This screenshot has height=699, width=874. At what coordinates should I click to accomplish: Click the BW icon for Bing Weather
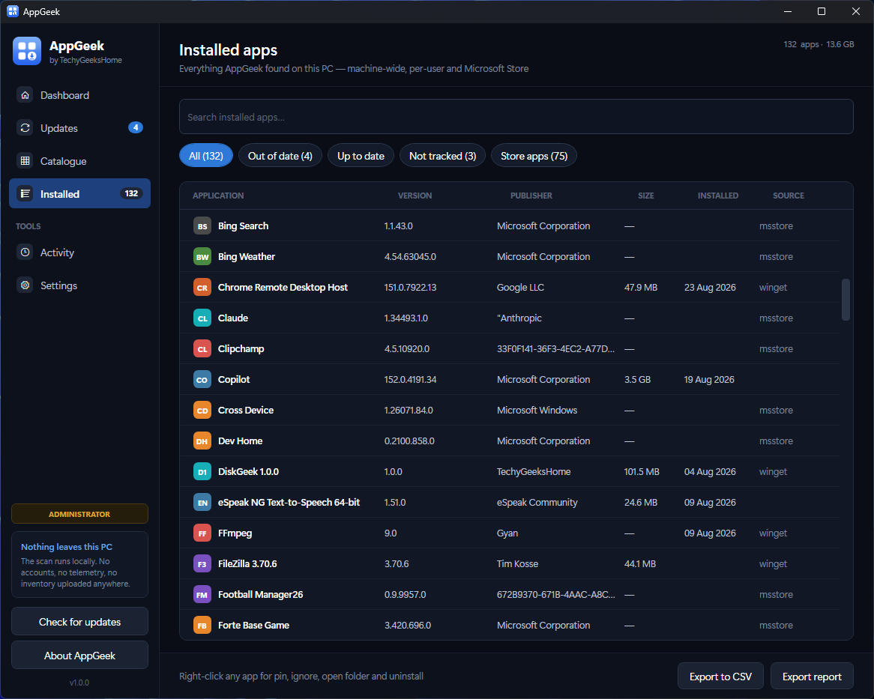click(x=202, y=257)
